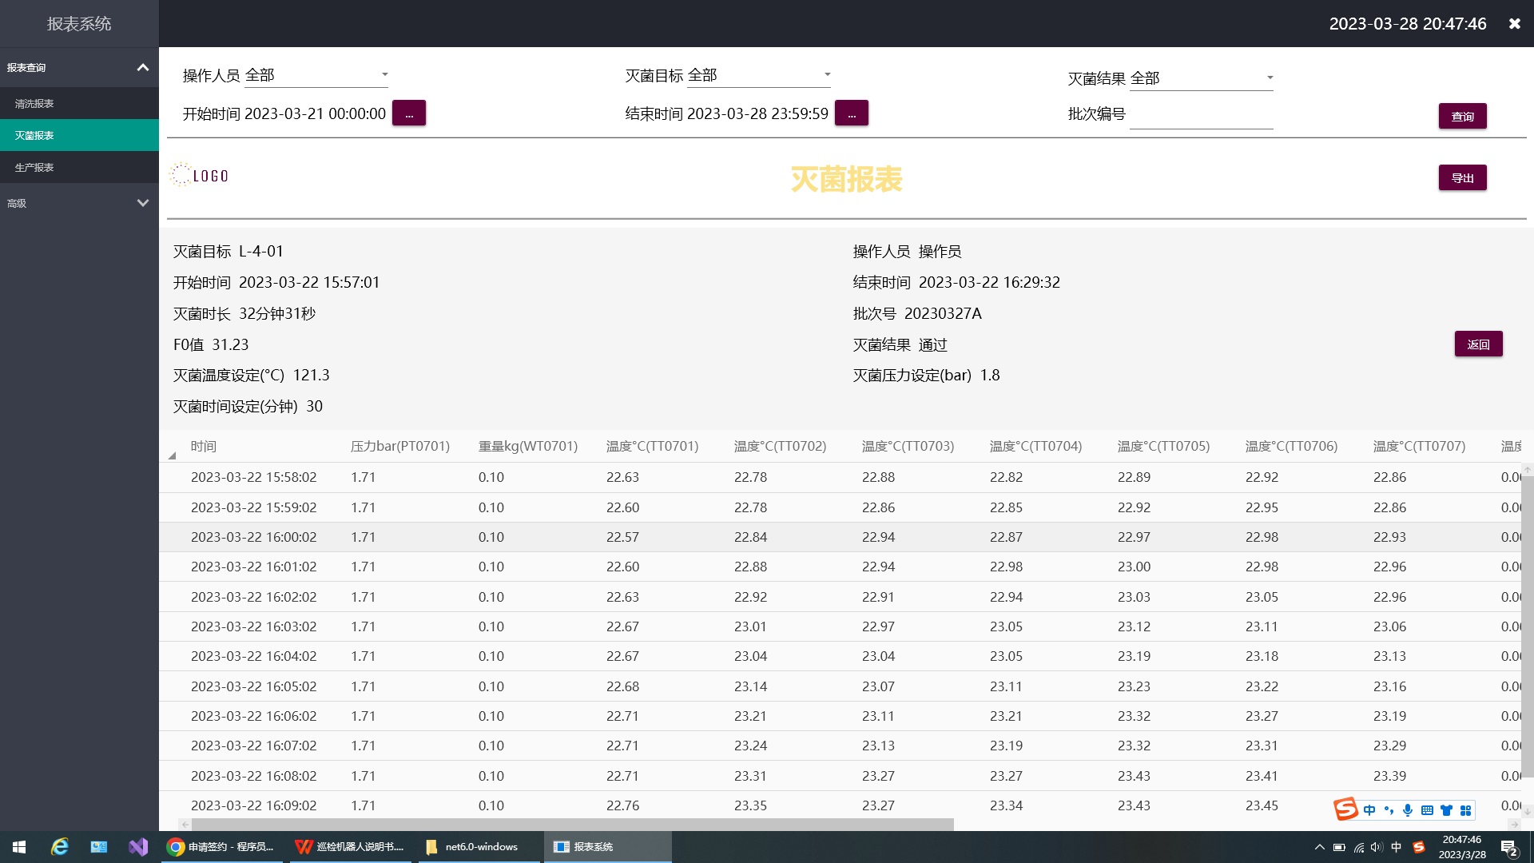Open Sogou skin shop via the shirt icon
Viewport: 1534px width, 863px height.
pos(1446,810)
